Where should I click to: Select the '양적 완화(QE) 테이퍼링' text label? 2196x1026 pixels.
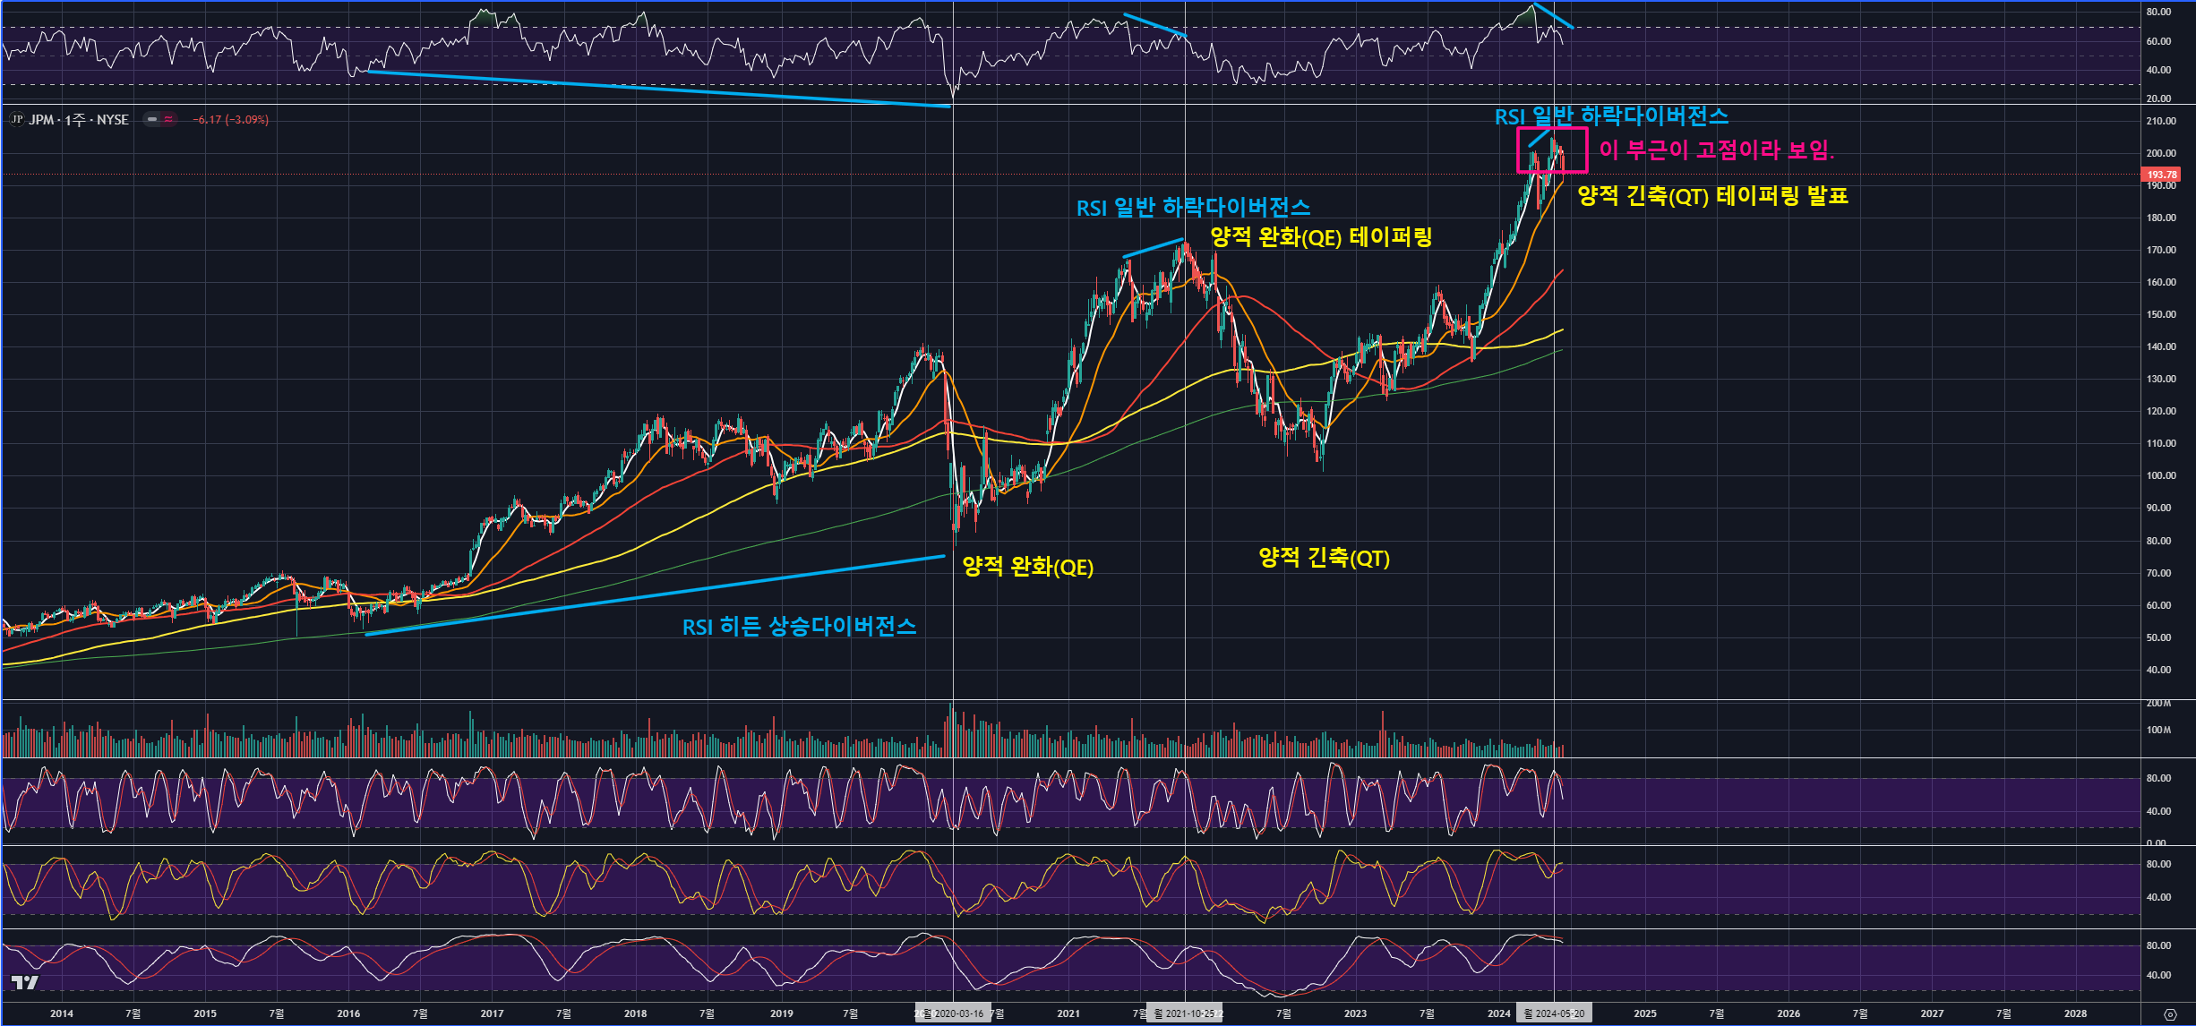point(1321,237)
